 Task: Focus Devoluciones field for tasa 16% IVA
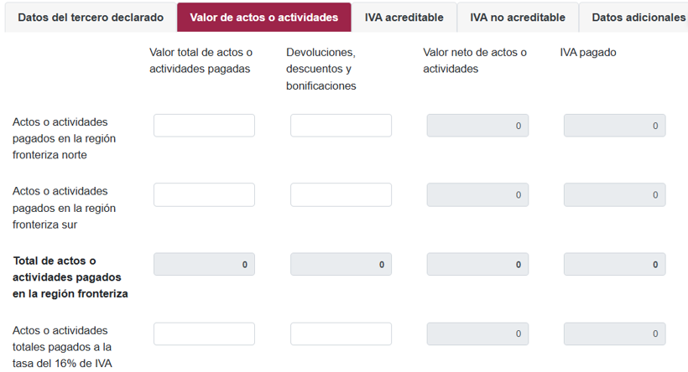point(341,333)
